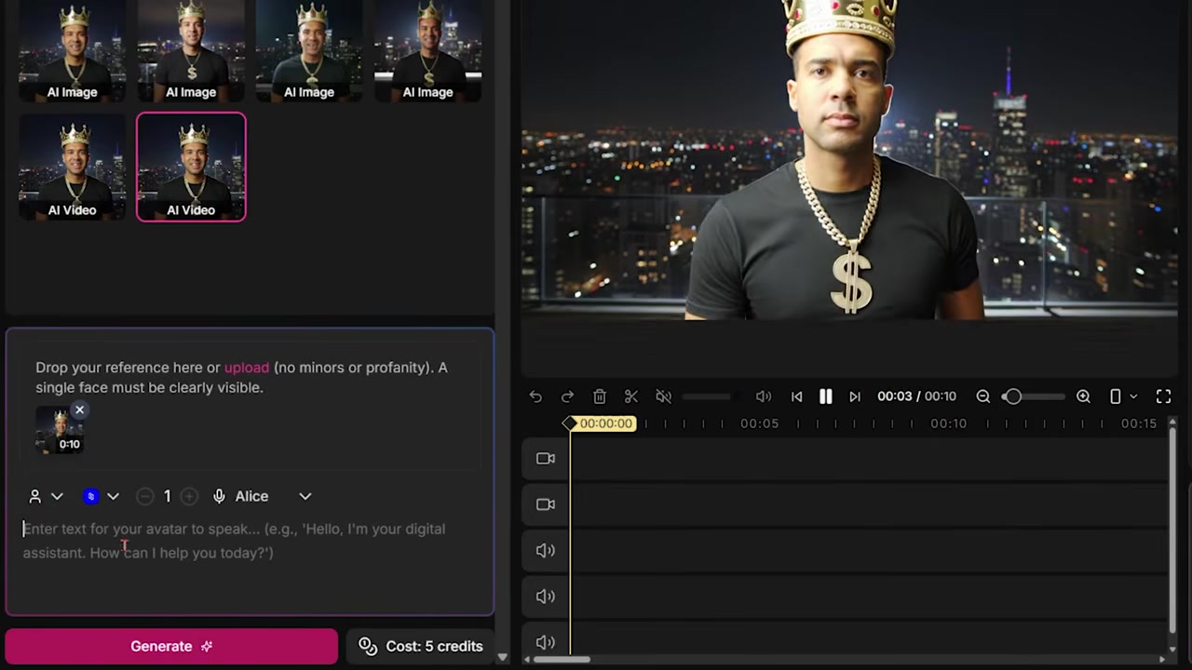The height and width of the screenshot is (670, 1192).
Task: Undo the last edit
Action: 535,396
